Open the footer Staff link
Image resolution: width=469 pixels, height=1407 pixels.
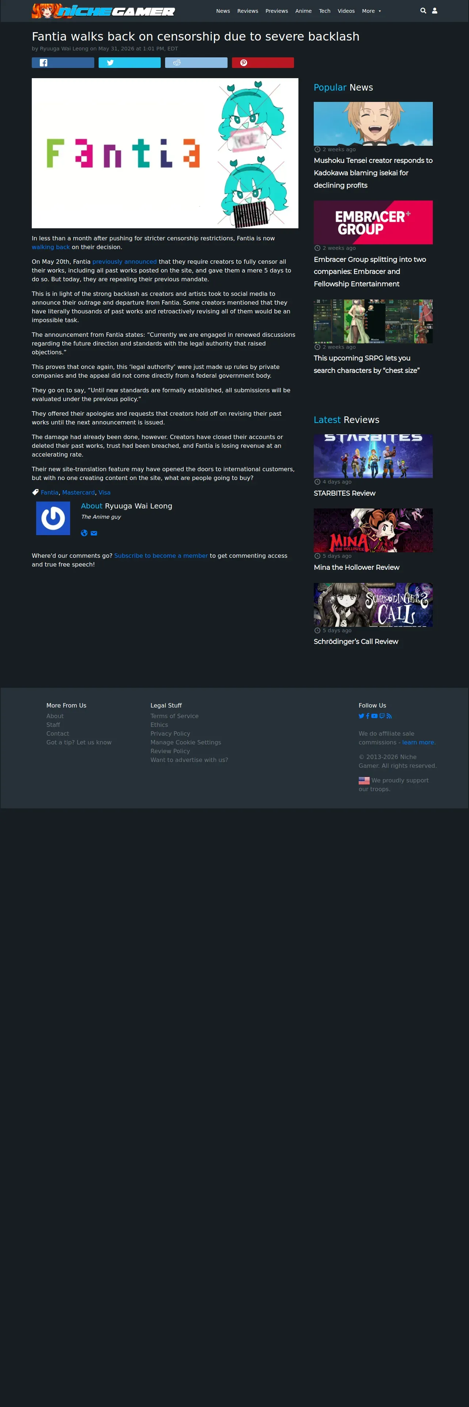(53, 725)
